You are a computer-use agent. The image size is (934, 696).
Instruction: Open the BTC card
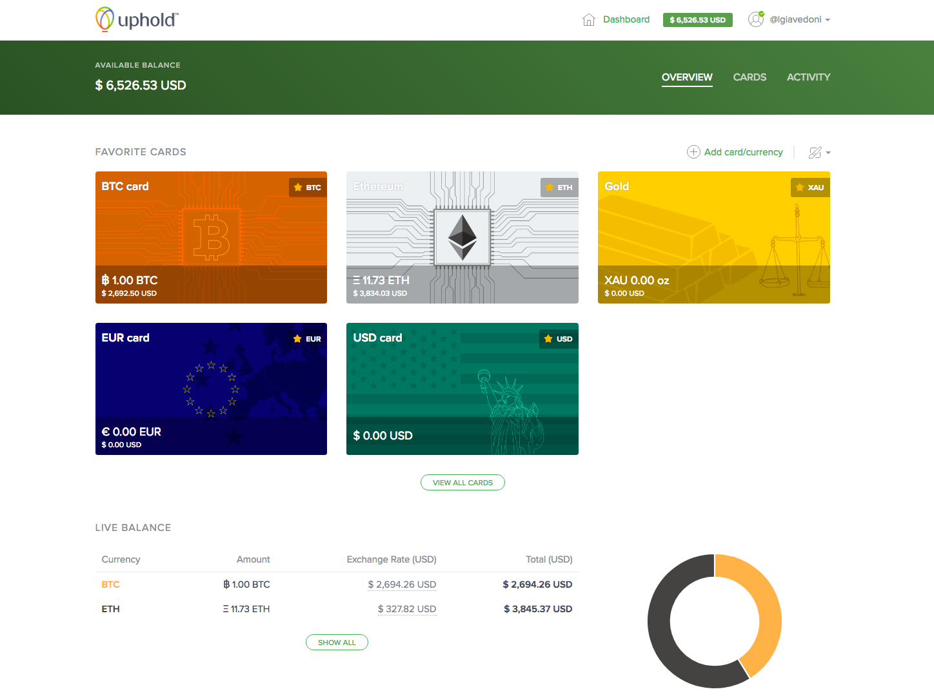(x=211, y=237)
